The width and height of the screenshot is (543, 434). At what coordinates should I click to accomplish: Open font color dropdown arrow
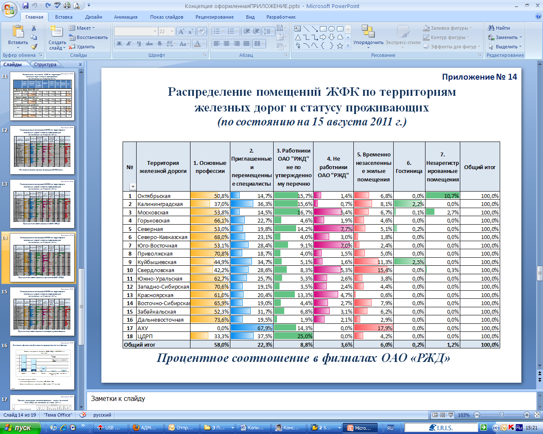tap(205, 44)
